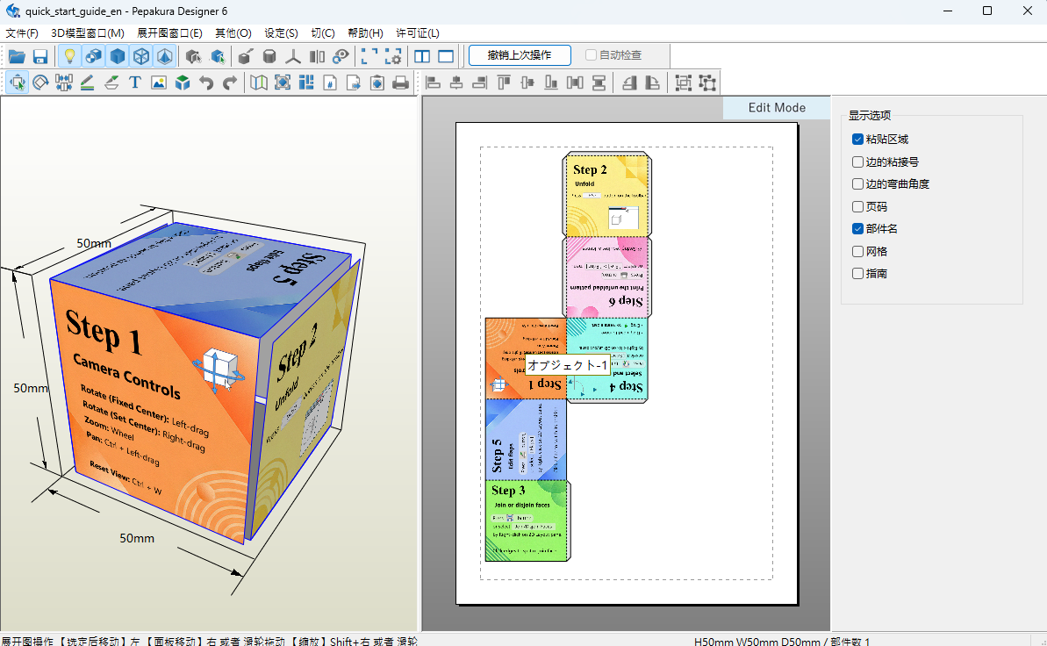The height and width of the screenshot is (646, 1047).
Task: Toggle two-pane window layout icon
Action: coord(422,56)
